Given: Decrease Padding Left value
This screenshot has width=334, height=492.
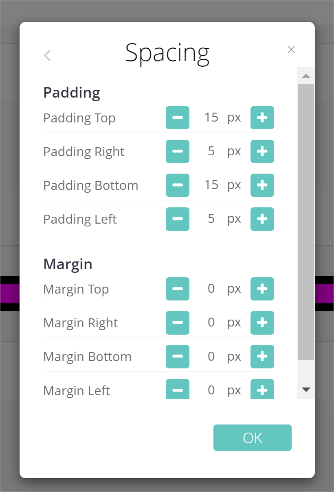Looking at the screenshot, I should point(178,219).
